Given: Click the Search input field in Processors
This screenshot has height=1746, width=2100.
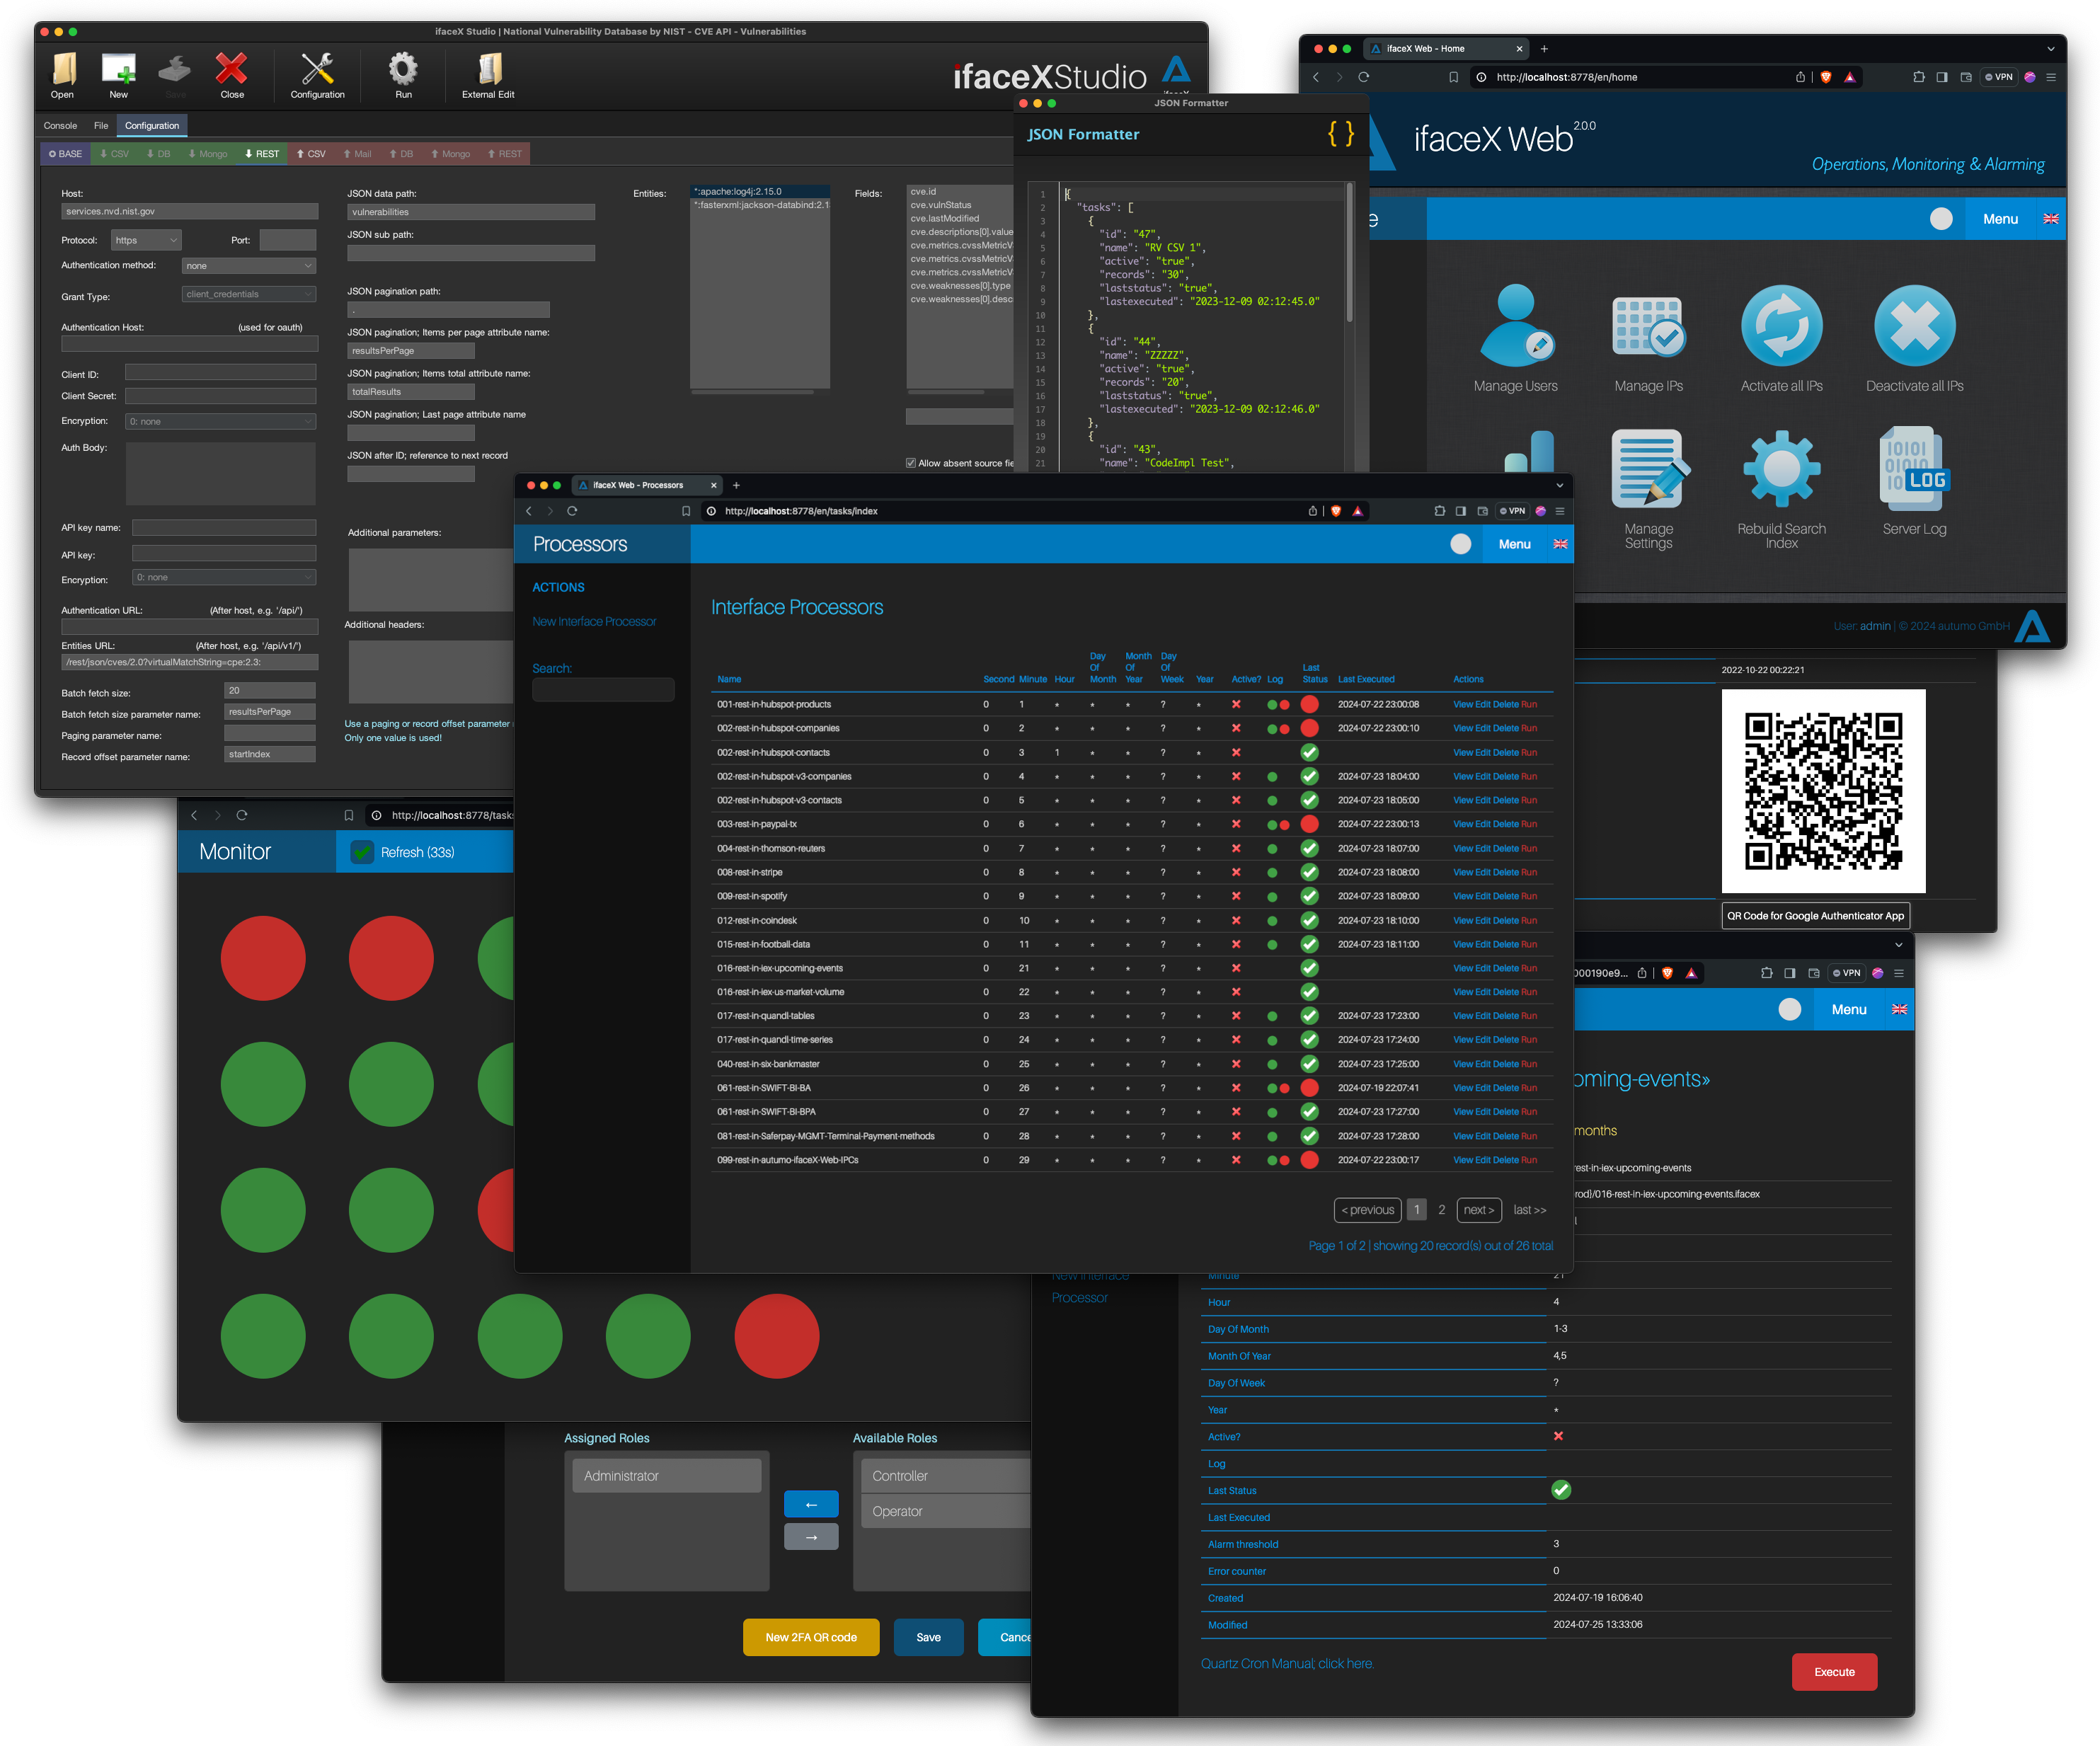Looking at the screenshot, I should (x=603, y=690).
